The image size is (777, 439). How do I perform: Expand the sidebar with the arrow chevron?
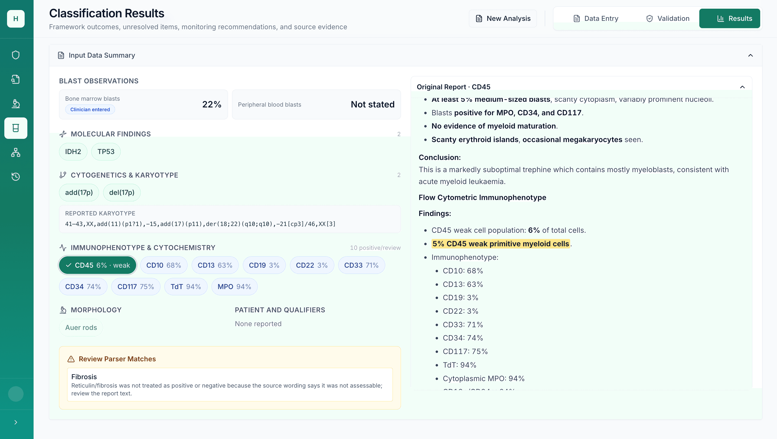click(16, 422)
